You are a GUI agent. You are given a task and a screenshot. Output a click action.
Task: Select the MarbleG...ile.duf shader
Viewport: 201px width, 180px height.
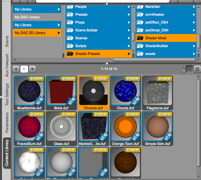pyautogui.click(x=93, y=129)
